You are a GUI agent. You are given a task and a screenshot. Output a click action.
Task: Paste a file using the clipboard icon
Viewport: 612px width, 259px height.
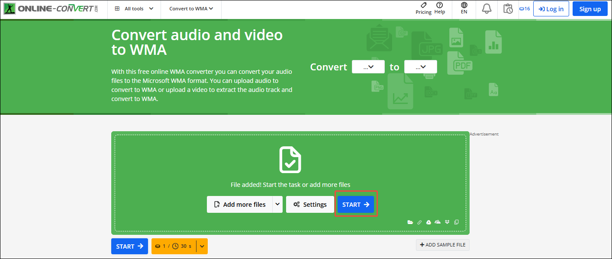(457, 222)
